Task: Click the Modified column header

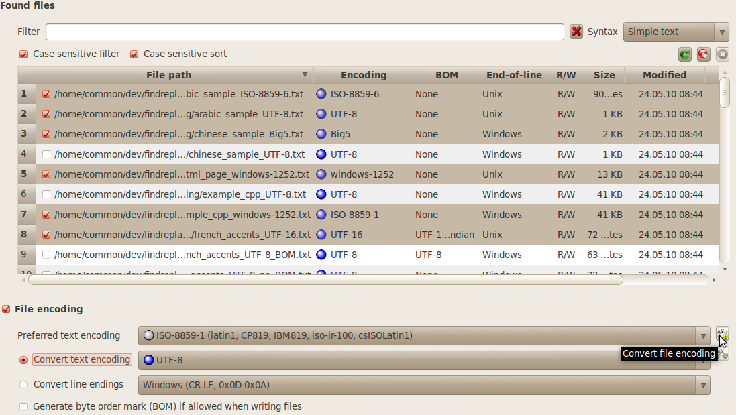Action: [x=664, y=75]
